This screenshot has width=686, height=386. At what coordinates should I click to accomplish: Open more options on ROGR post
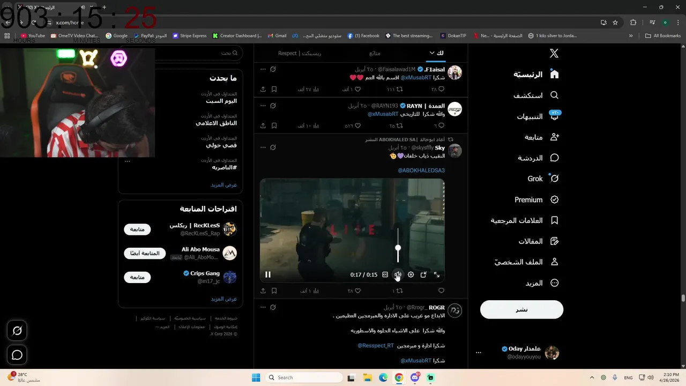pos(263,307)
